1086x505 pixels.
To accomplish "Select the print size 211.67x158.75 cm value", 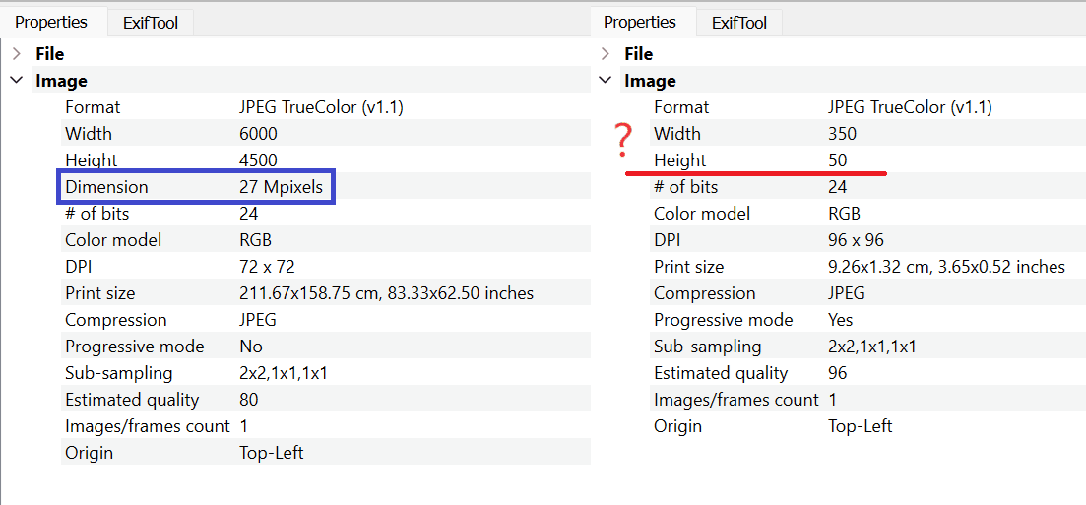I will [x=386, y=293].
